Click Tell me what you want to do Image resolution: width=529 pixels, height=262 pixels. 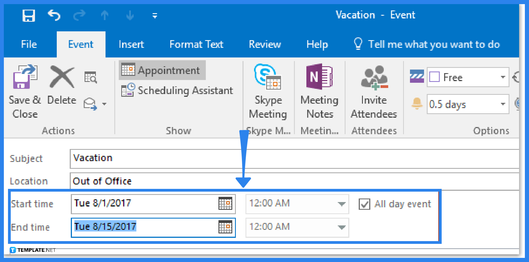point(427,44)
